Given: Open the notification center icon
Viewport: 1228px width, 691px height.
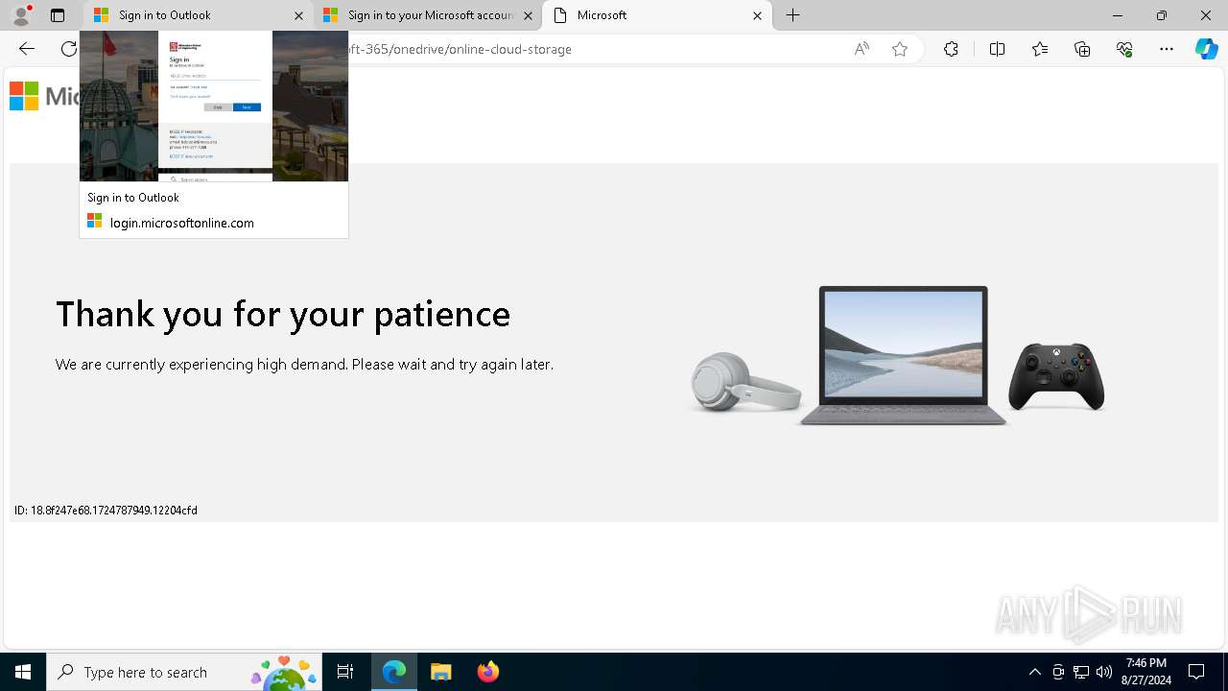Looking at the screenshot, I should click(1196, 672).
